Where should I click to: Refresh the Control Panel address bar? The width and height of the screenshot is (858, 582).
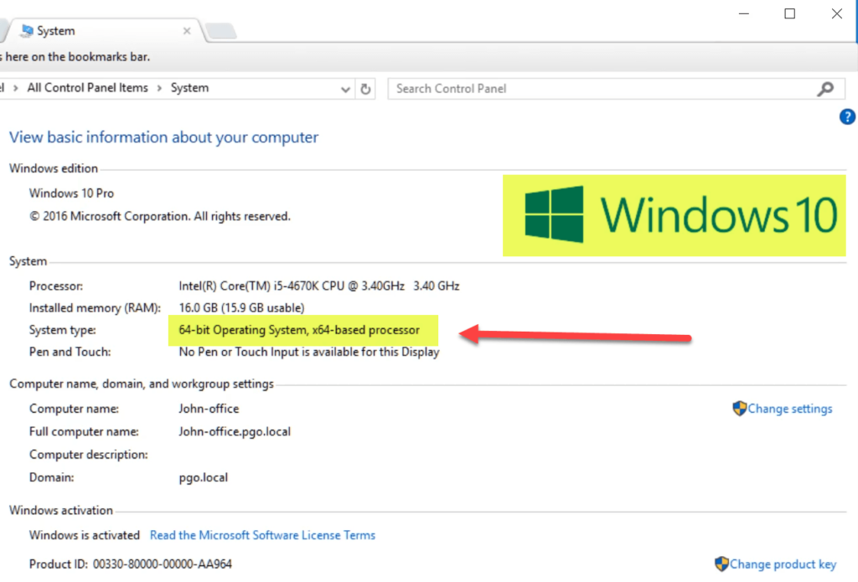[365, 89]
